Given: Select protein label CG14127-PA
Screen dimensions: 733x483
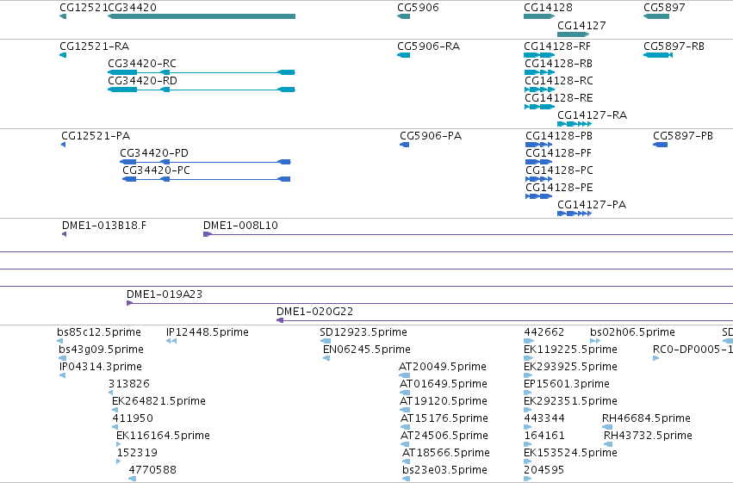Looking at the screenshot, I should (x=592, y=205).
